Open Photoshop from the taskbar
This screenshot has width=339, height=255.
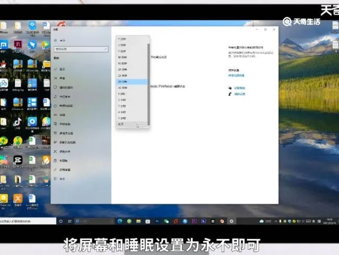pyautogui.click(x=157, y=221)
